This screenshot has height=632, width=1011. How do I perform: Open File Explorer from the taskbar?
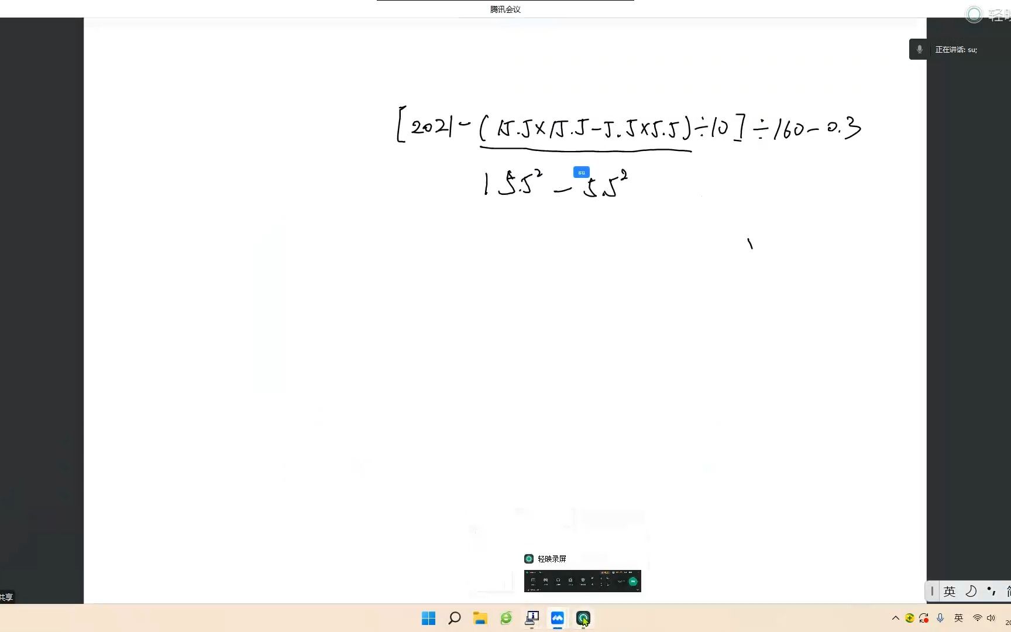(x=480, y=618)
